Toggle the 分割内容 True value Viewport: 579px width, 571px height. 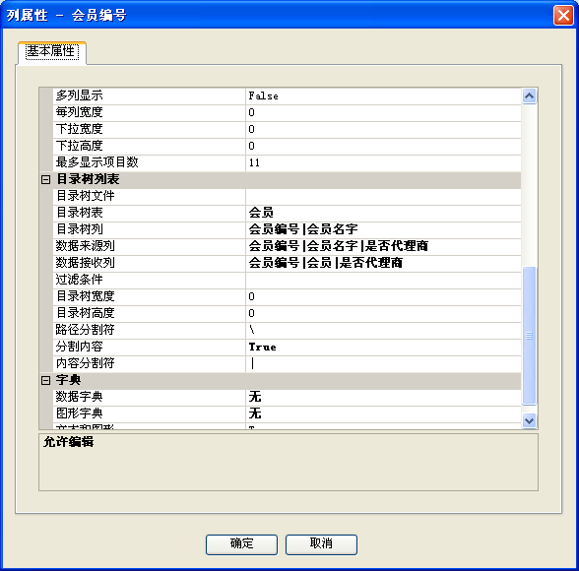click(383, 348)
